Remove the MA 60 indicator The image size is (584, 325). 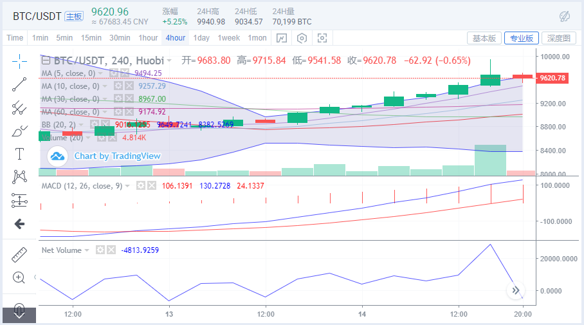[129, 111]
